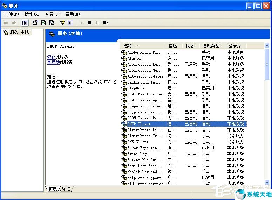
Task: Select the Background Int... service icon
Action: pyautogui.click(x=124, y=82)
